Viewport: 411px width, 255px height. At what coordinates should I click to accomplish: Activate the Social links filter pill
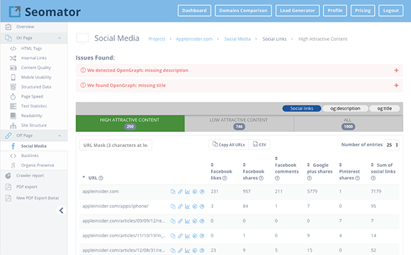301,108
